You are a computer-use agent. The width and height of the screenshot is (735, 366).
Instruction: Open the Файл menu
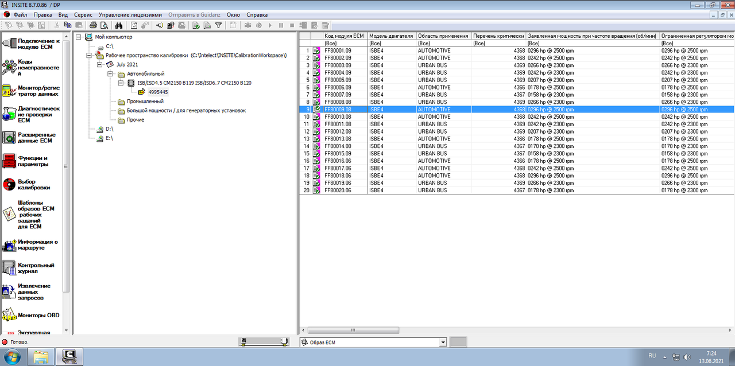pos(20,14)
